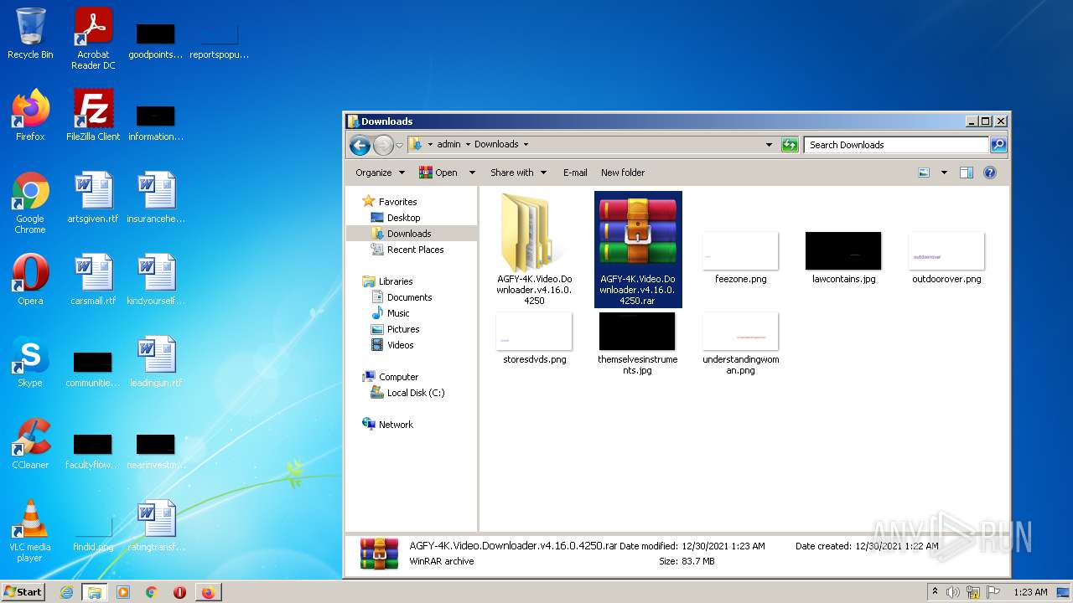Select carsmall.rtf document on desktop
The image size is (1073, 603).
(x=93, y=279)
